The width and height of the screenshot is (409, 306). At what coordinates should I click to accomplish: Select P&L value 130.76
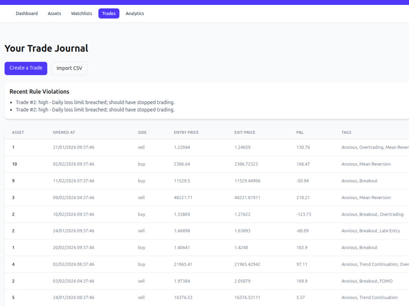[x=303, y=147]
